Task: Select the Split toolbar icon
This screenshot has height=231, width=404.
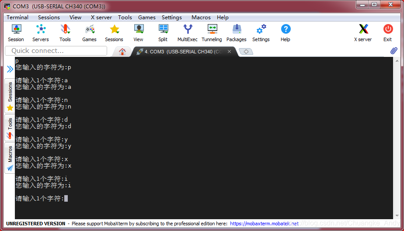Action: coord(163,33)
